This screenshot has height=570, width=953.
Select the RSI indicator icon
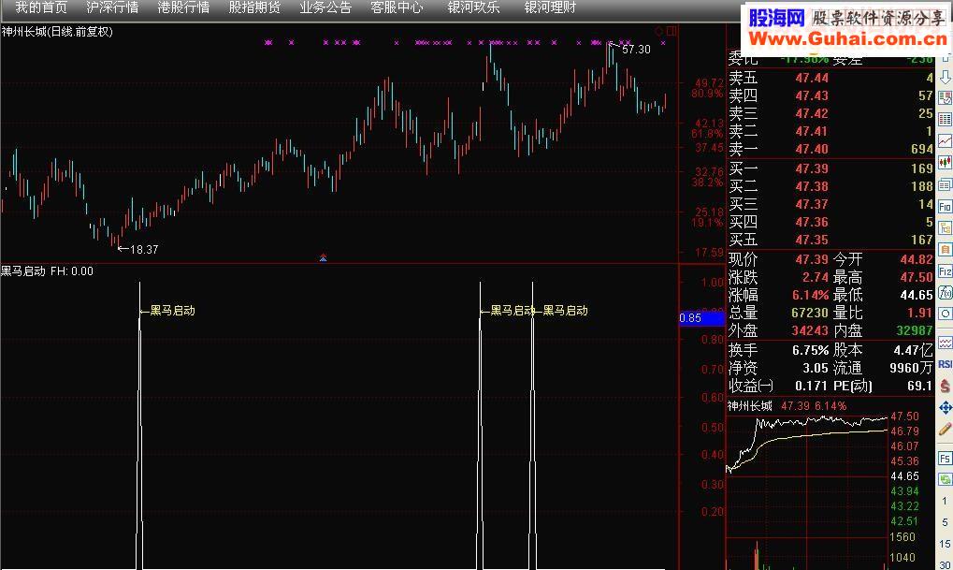point(946,364)
